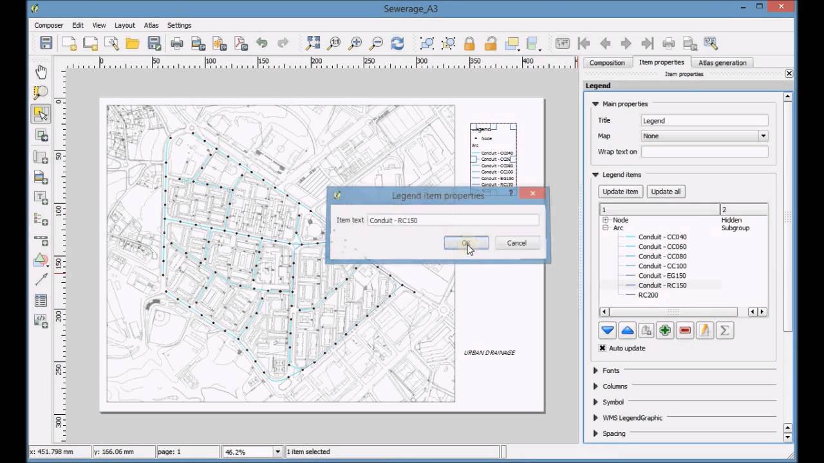This screenshot has height=463, width=824.
Task: Click the Update item button
Action: tap(621, 192)
